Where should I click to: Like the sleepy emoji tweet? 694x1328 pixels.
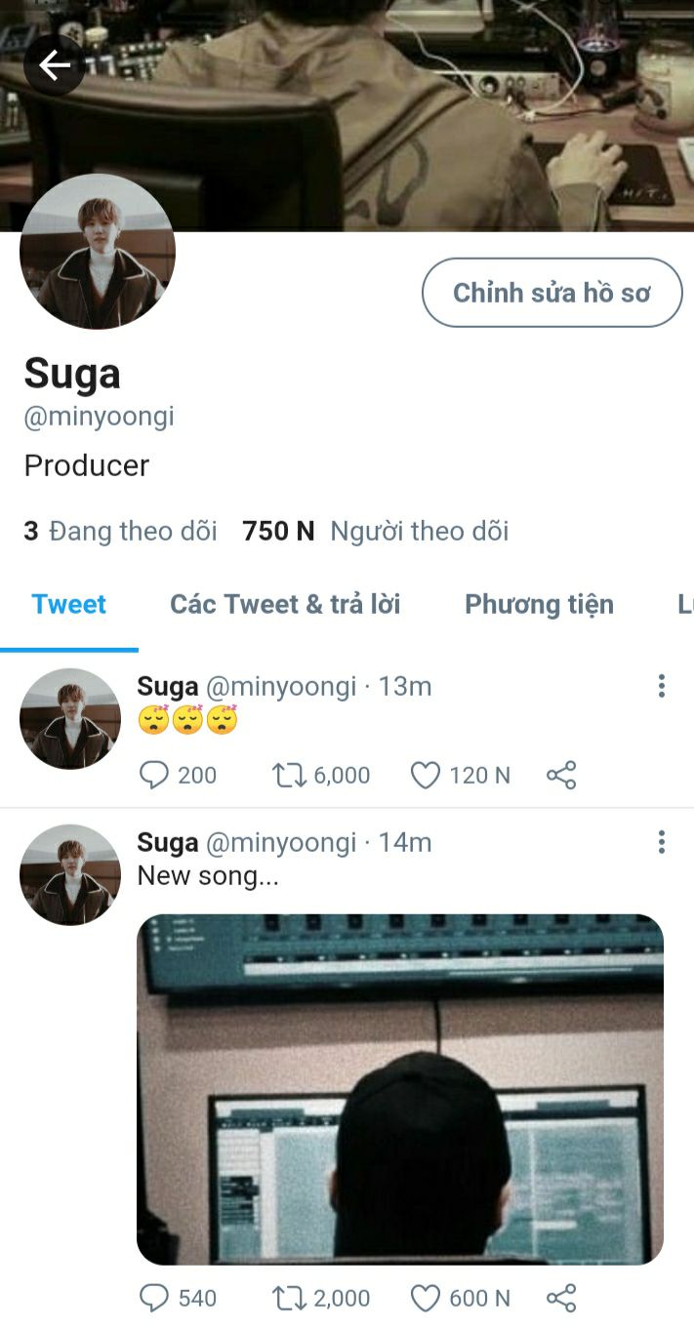425,776
